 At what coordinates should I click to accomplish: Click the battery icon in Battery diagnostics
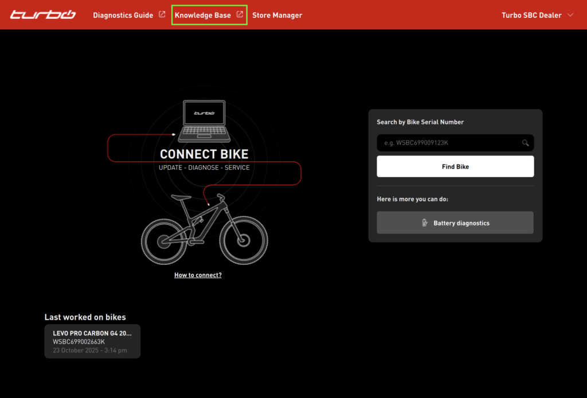(424, 223)
